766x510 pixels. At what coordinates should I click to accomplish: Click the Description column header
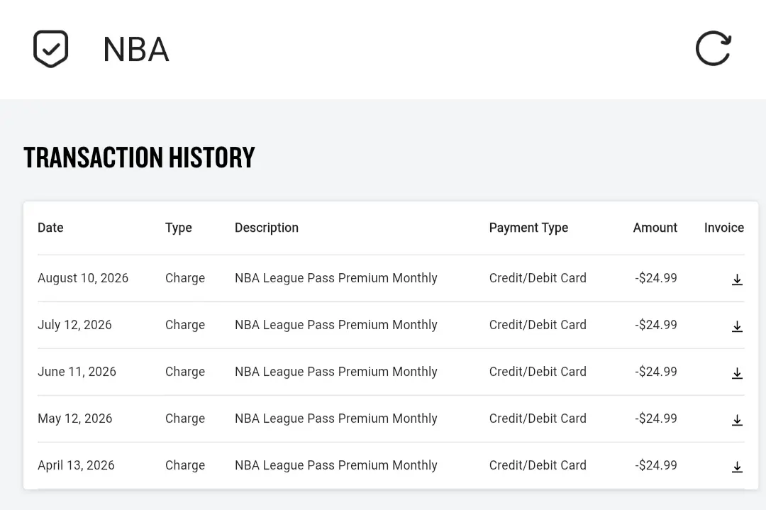266,228
